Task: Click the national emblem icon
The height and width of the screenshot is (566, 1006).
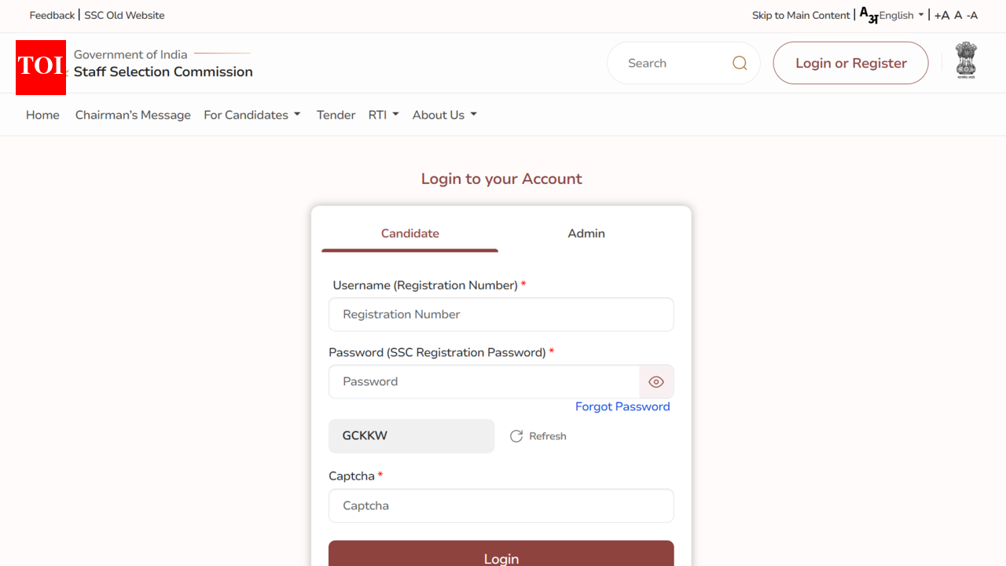Action: (966, 60)
